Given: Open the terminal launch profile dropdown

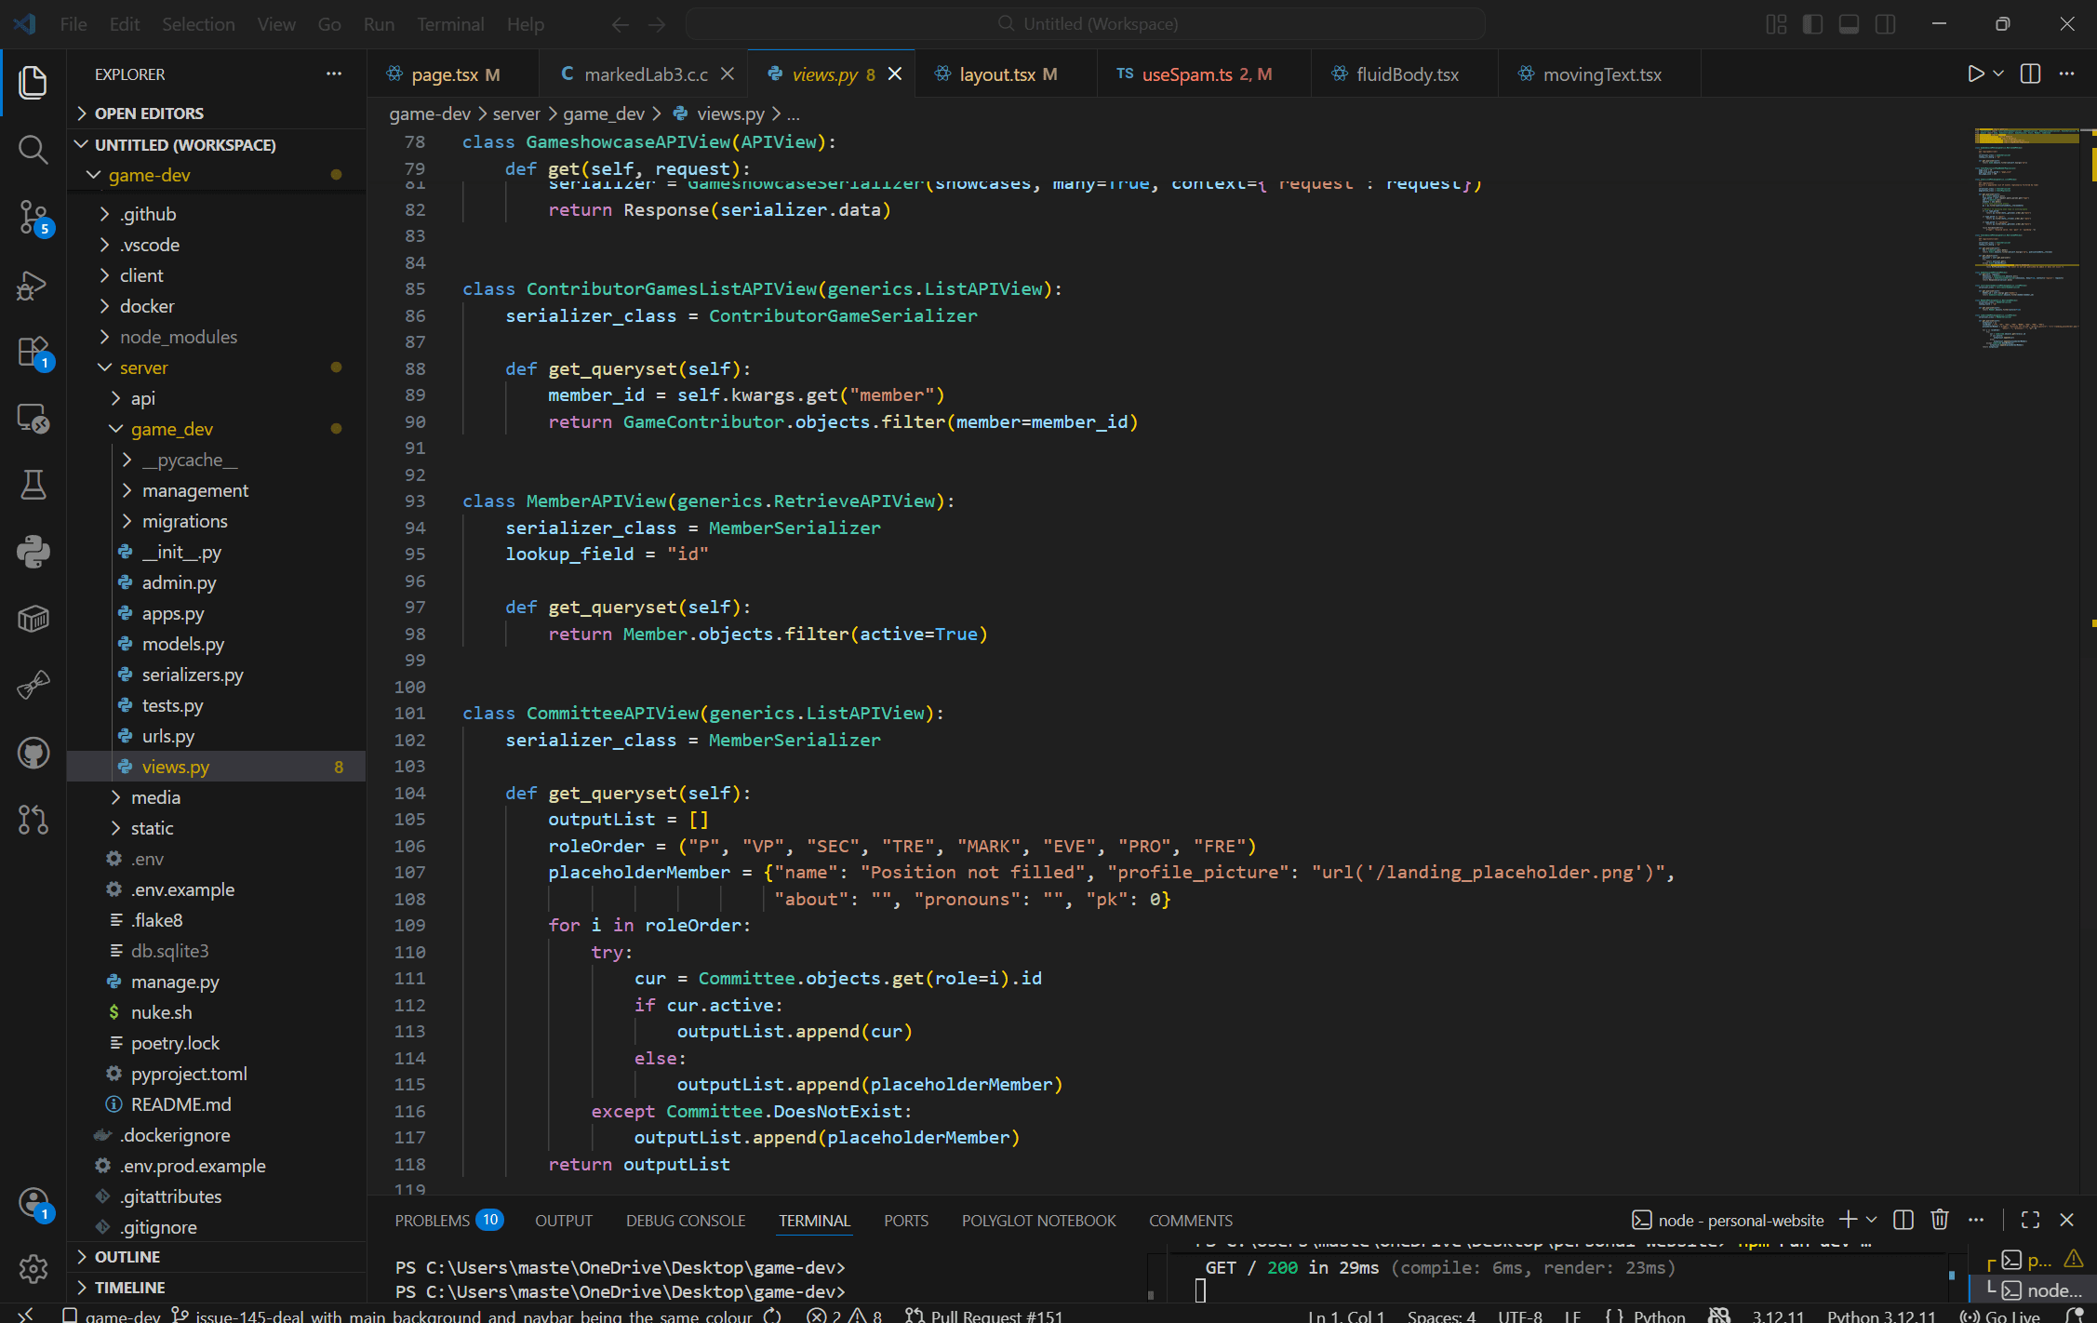Looking at the screenshot, I should 1872,1220.
